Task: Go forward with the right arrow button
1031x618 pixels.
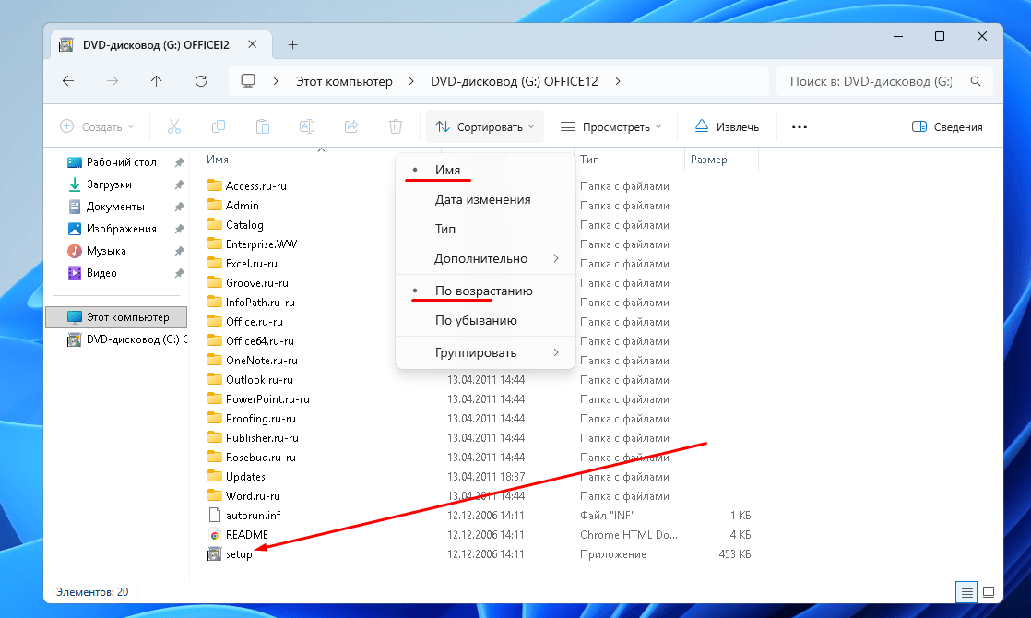Action: tap(113, 81)
